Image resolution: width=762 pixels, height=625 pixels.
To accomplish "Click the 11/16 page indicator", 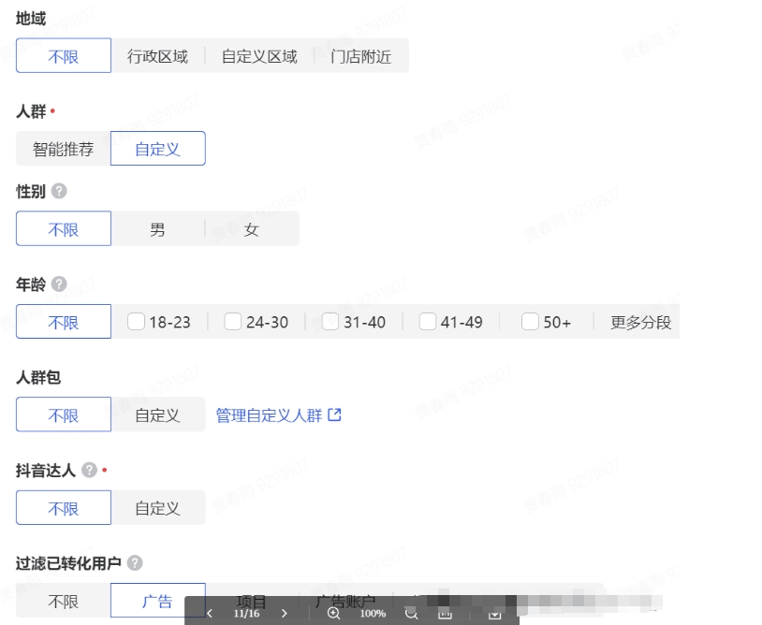I will (247, 614).
